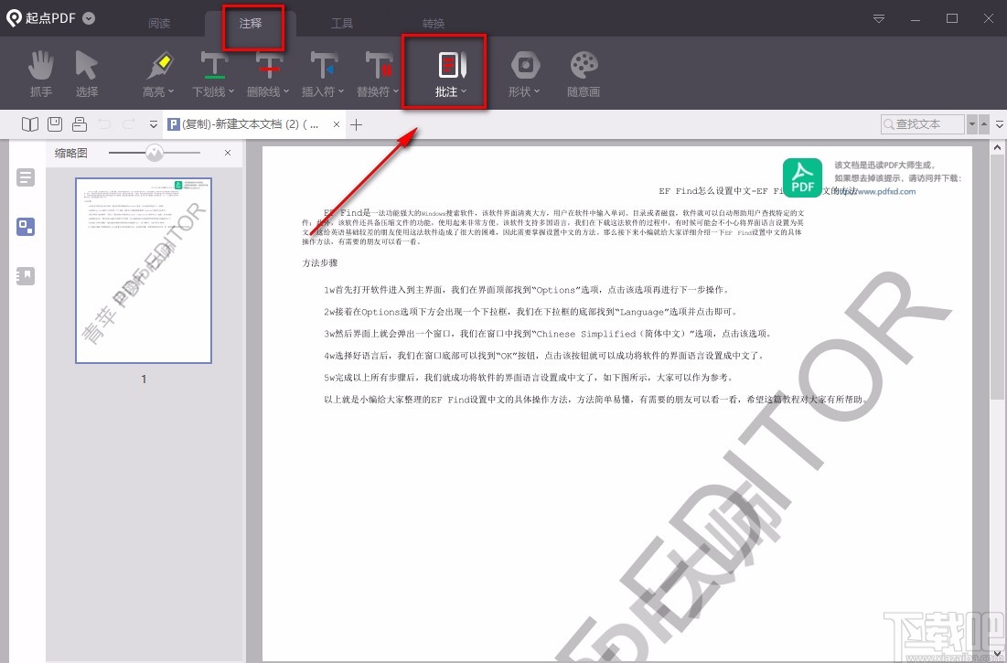Open the title bar options menu icon
1007x663 pixels.
tap(879, 18)
